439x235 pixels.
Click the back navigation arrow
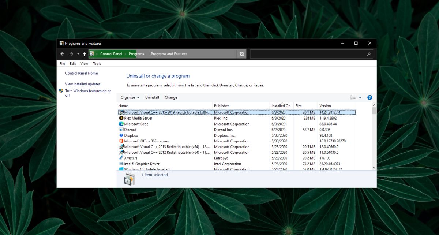pyautogui.click(x=62, y=54)
